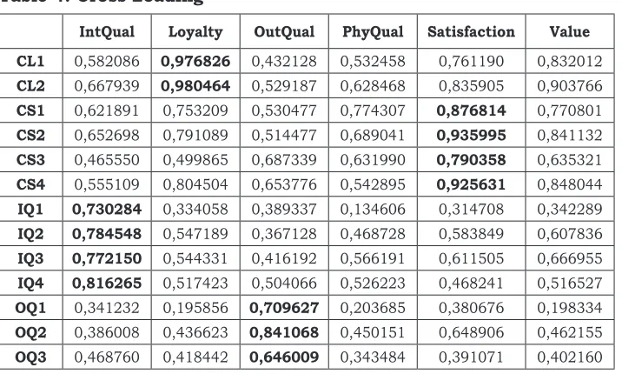Select bold value 0,935995 under Satisfaction

pyautogui.click(x=471, y=136)
